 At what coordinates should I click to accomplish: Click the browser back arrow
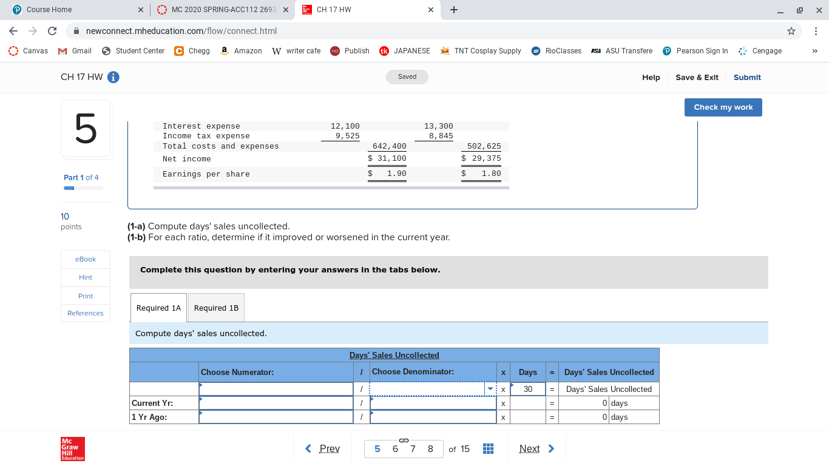coord(13,31)
